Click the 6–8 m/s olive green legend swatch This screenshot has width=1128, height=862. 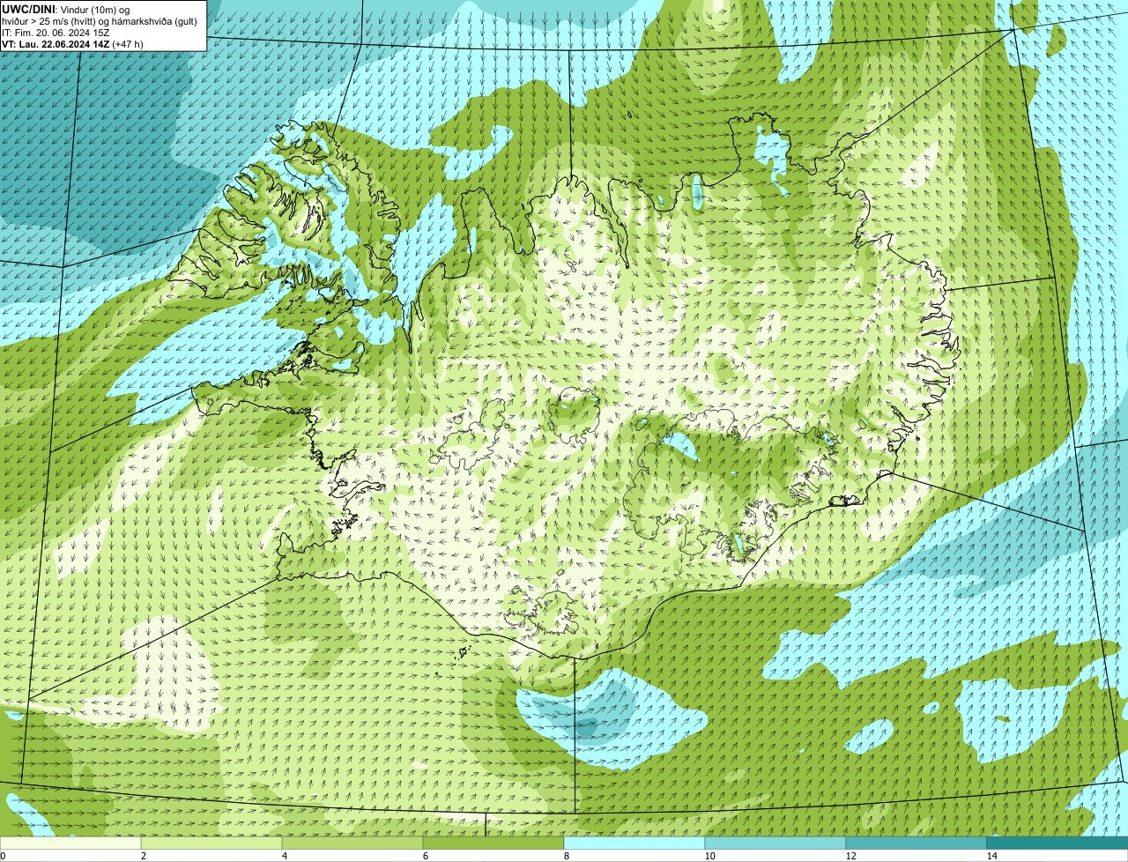point(493,843)
